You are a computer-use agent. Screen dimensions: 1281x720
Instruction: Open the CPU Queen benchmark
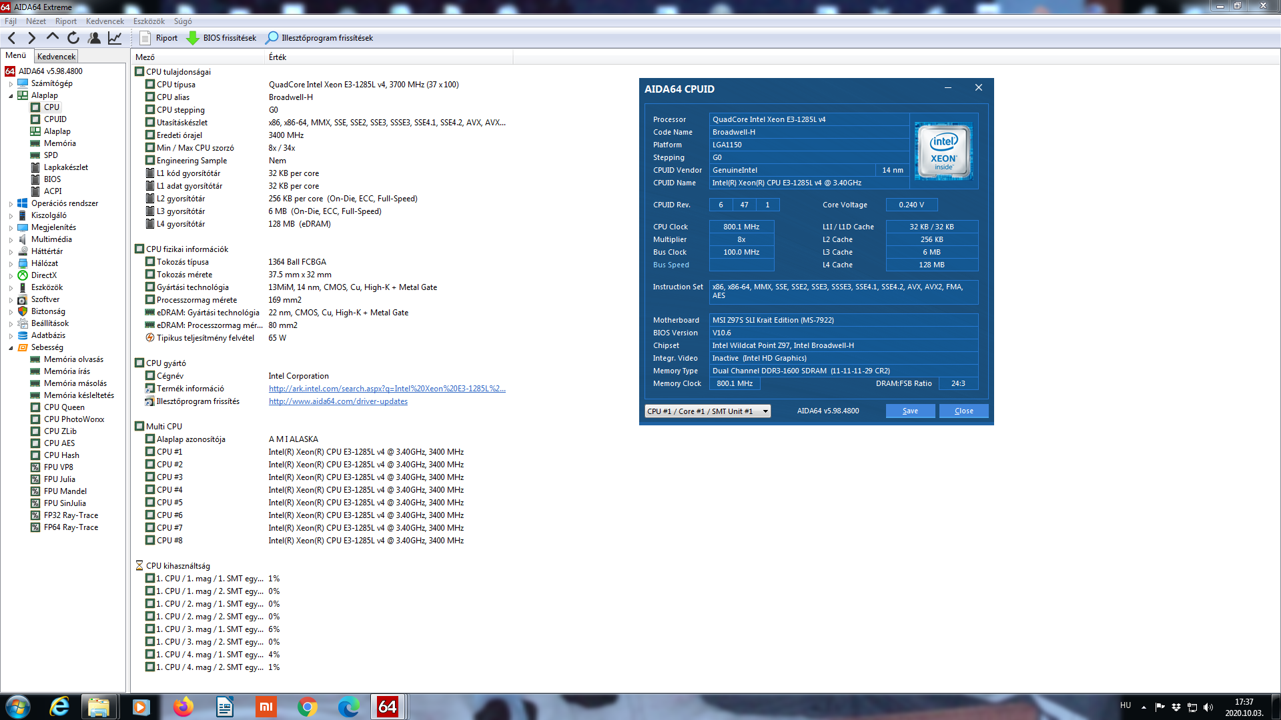(64, 407)
